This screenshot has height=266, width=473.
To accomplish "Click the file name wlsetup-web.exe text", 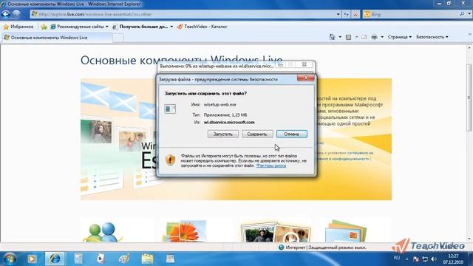I will 220,105.
